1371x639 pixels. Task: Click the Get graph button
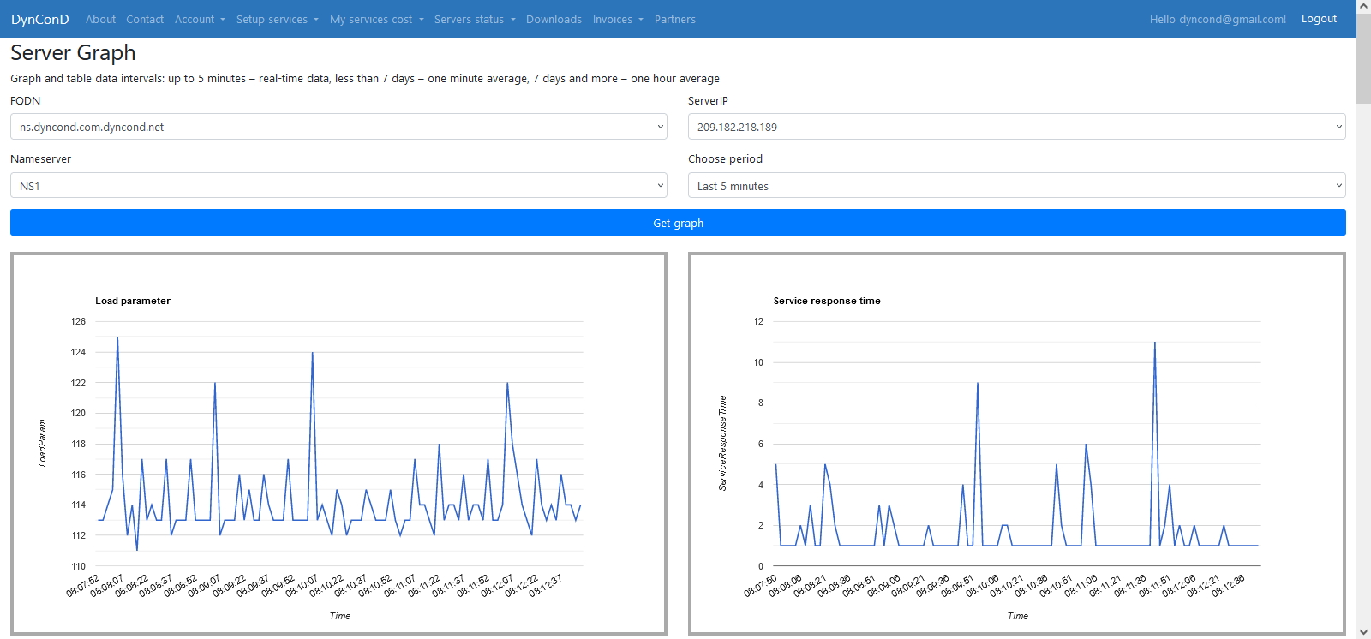tap(678, 223)
